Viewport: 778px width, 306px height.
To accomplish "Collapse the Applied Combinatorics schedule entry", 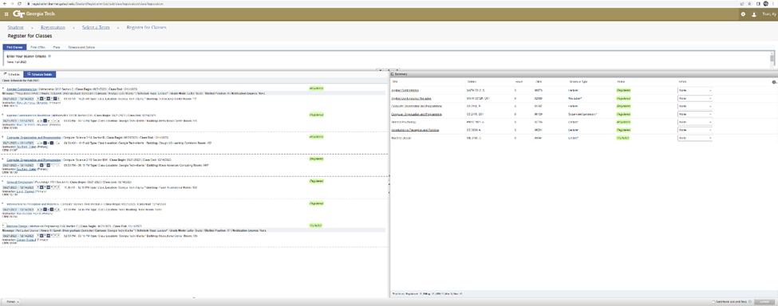I will coord(3,88).
